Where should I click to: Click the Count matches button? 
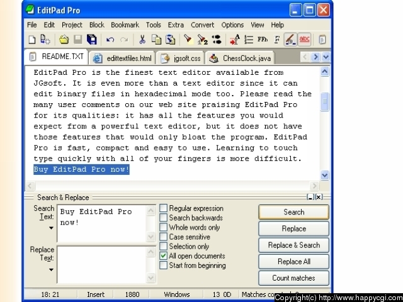(x=294, y=278)
